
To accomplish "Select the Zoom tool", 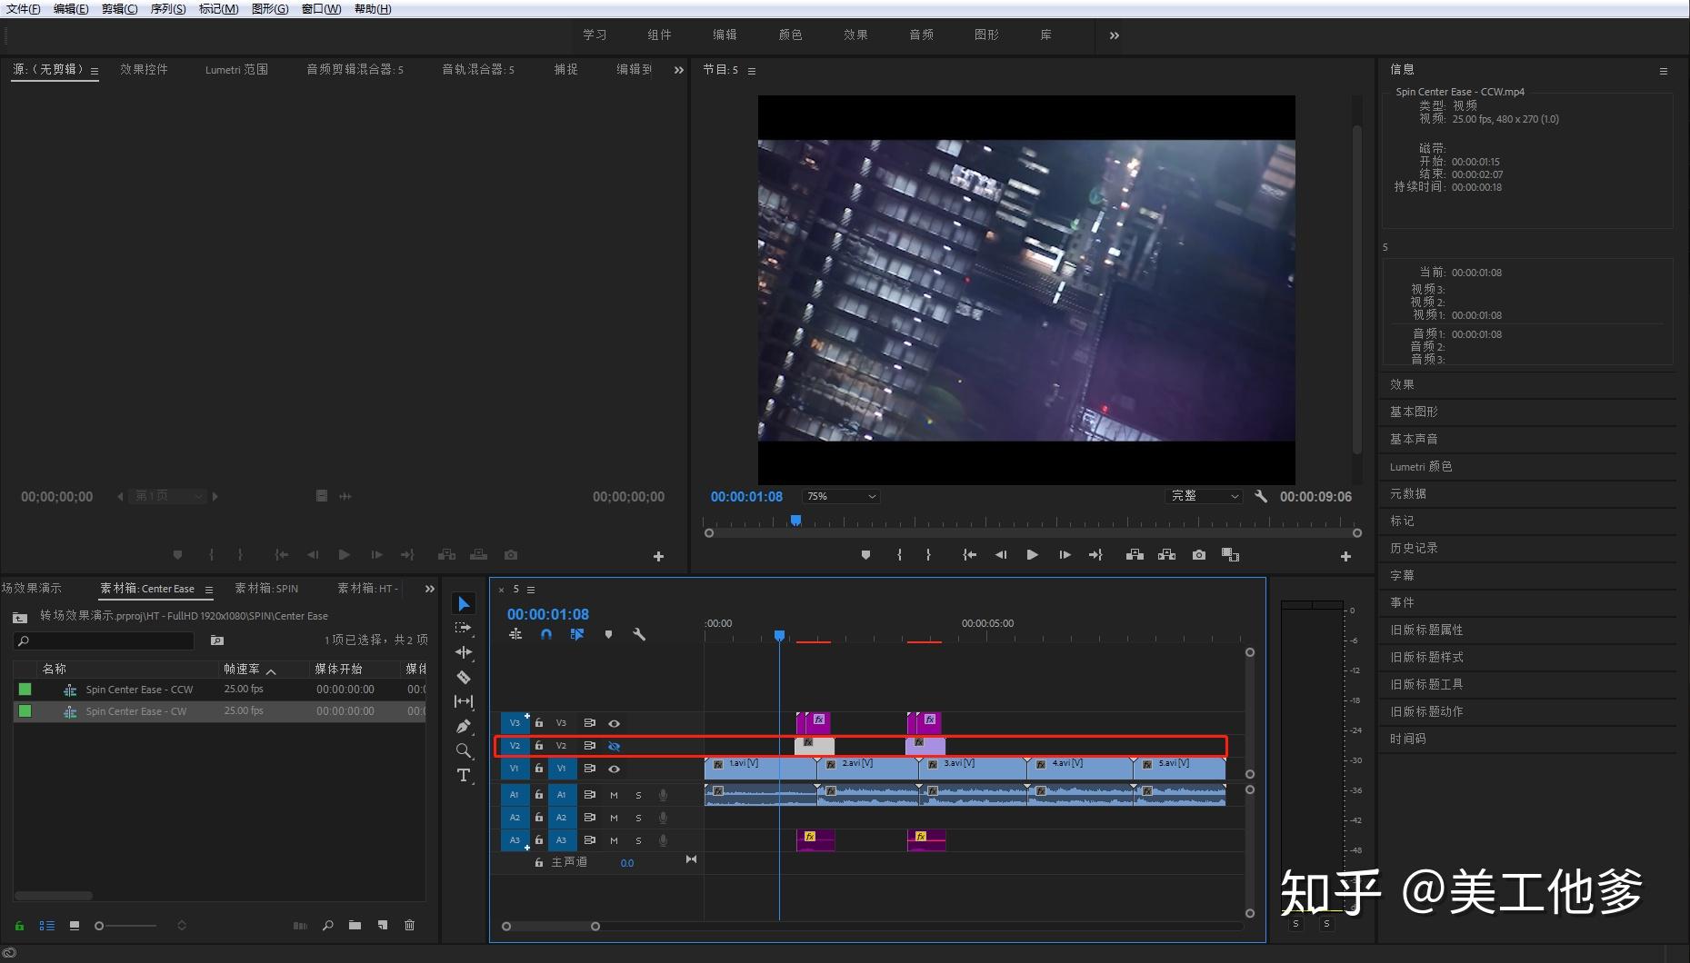I will coord(463,750).
